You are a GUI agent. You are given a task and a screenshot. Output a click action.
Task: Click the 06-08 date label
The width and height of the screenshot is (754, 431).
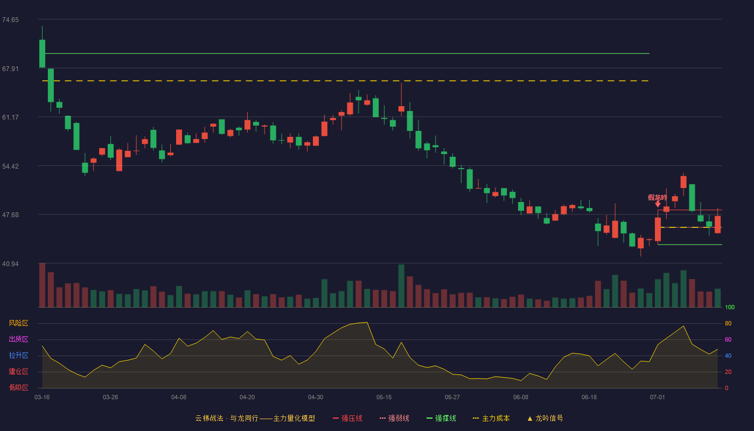click(521, 397)
